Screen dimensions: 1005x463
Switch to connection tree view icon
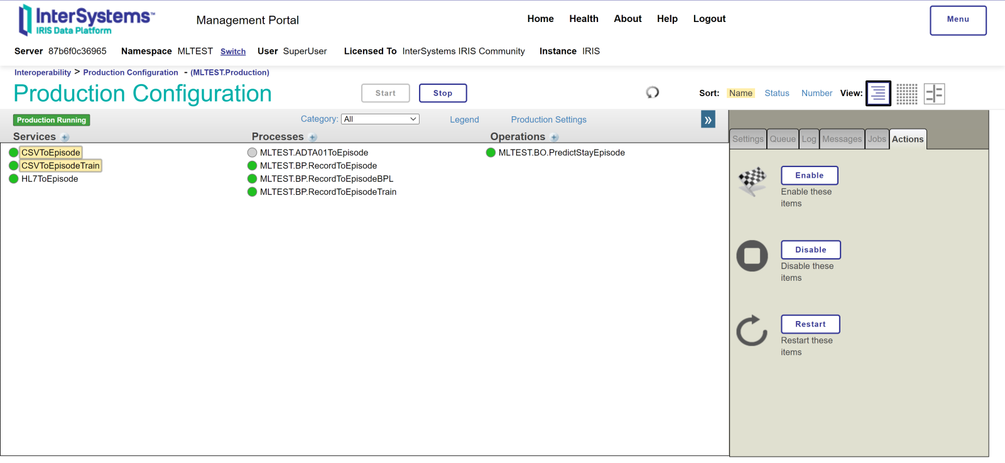[934, 94]
